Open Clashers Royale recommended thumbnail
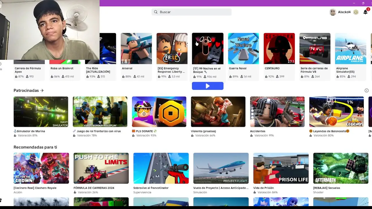372x209 pixels. click(x=41, y=168)
